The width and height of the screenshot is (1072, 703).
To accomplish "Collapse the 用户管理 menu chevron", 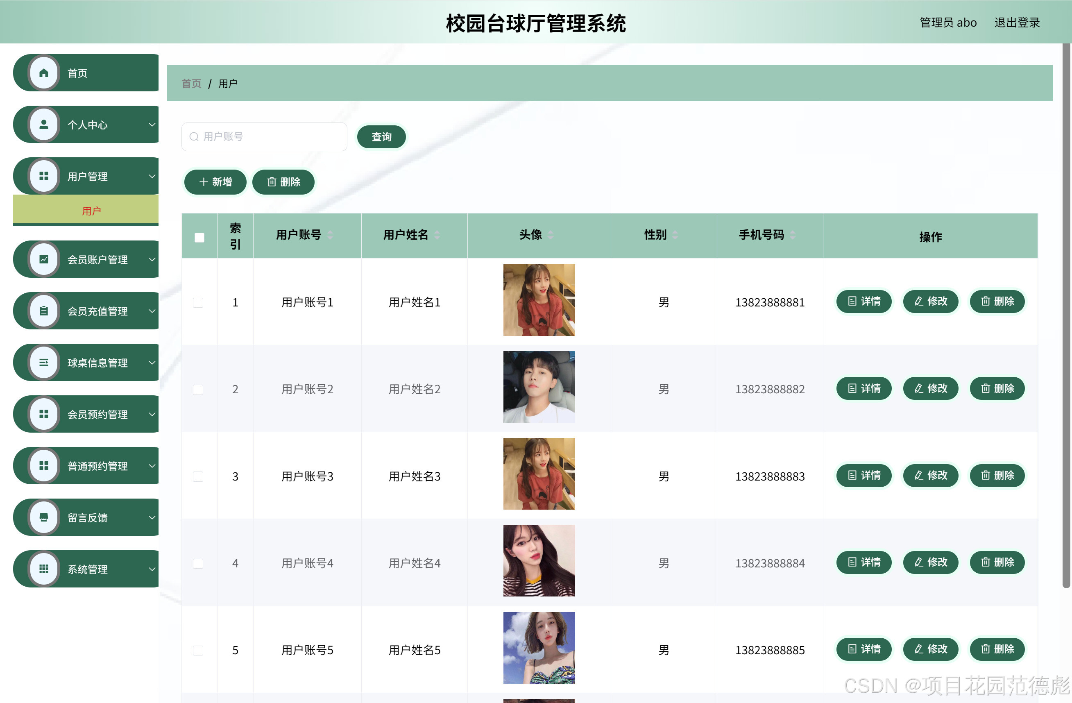I will coord(152,177).
